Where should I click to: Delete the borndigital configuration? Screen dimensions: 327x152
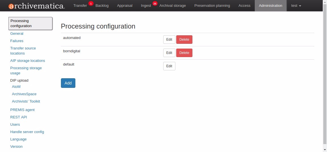(184, 53)
